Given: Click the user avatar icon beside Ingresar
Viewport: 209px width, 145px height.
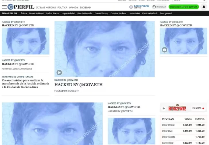Looking at the screenshot, I should point(154,7).
